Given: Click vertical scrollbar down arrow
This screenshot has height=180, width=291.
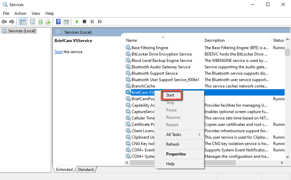Looking at the screenshot, I should point(288,157).
